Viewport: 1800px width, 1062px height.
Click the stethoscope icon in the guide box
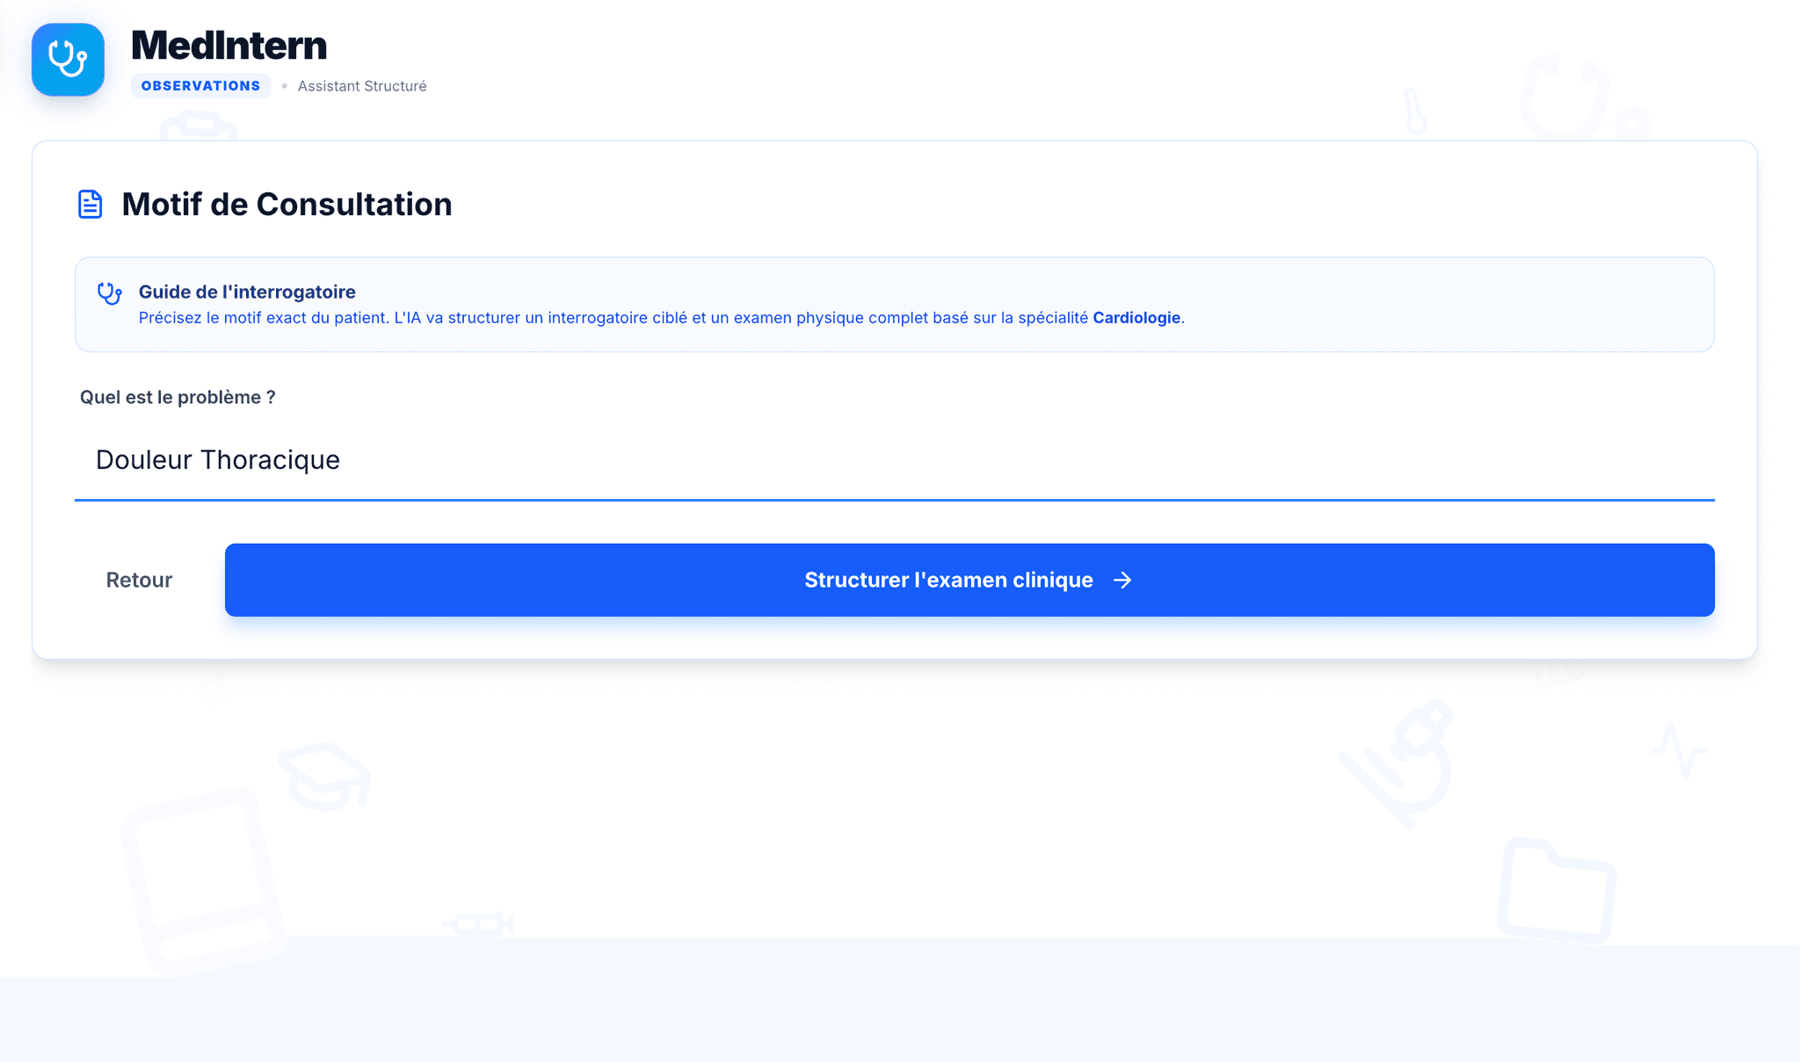point(109,293)
